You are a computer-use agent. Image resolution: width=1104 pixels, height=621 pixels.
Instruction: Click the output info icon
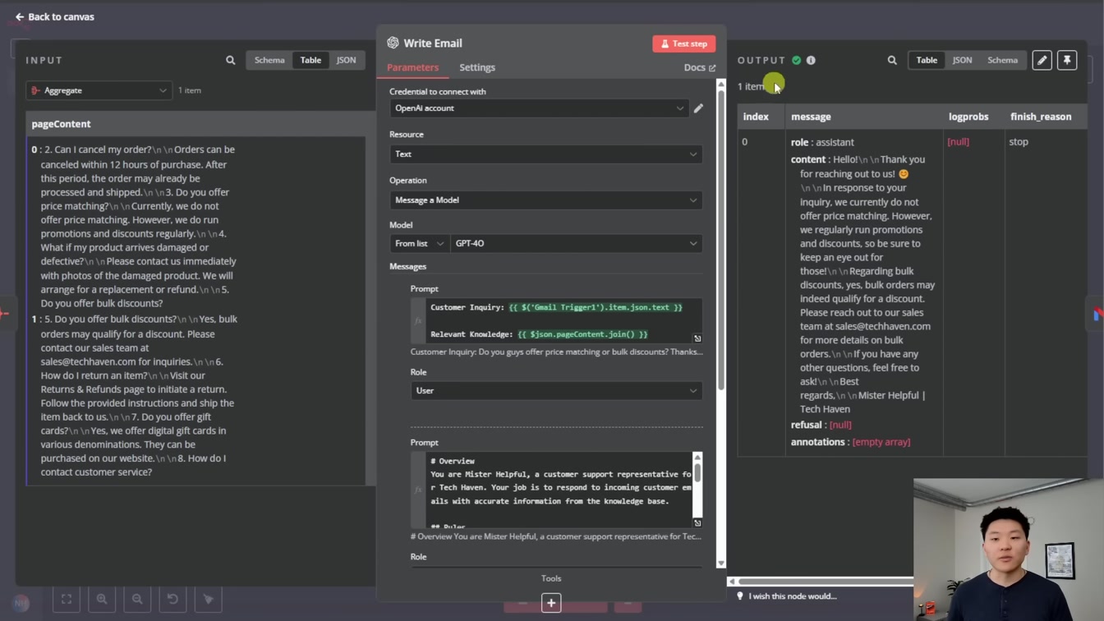[x=811, y=60]
